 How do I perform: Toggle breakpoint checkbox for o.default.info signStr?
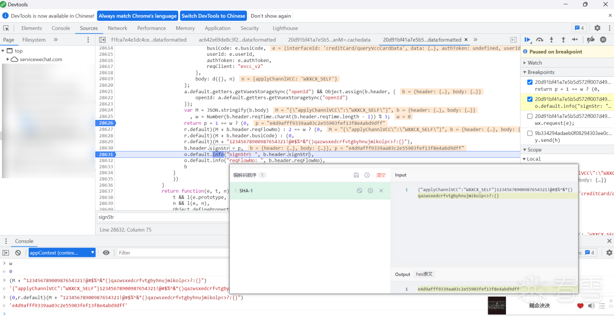point(530,99)
